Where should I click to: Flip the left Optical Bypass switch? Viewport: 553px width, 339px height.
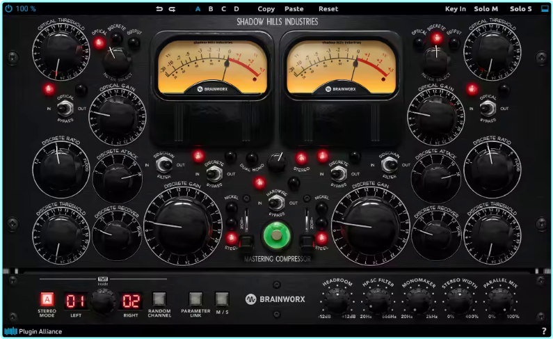[x=65, y=109]
